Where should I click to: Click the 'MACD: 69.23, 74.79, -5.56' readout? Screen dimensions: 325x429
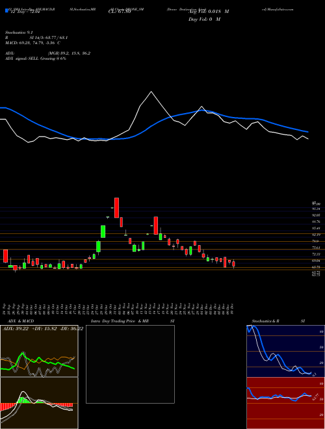tap(32, 43)
